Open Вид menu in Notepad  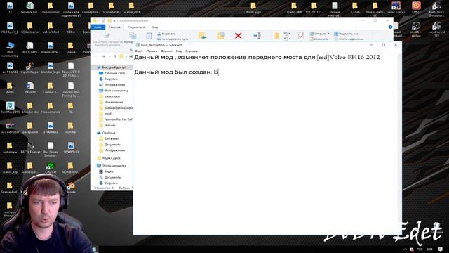pos(179,51)
